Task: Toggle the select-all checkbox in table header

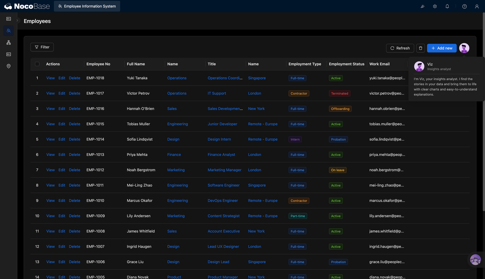Action: pyautogui.click(x=37, y=64)
